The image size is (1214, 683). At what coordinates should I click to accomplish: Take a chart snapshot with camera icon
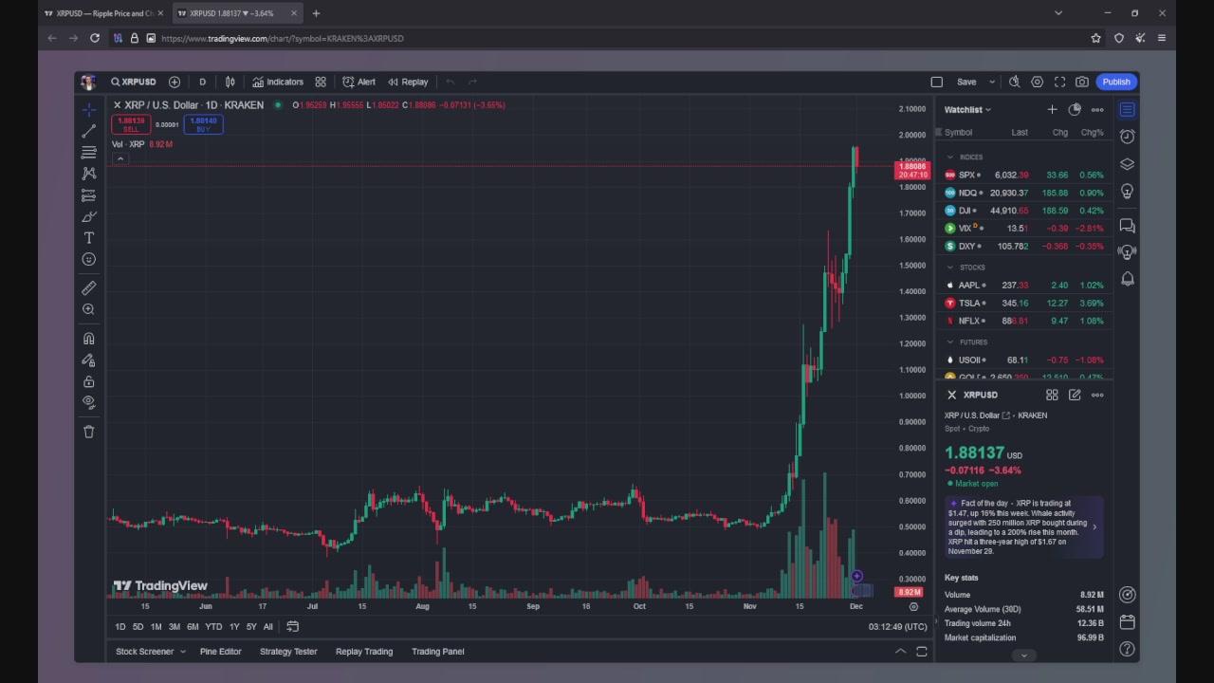click(x=1082, y=82)
